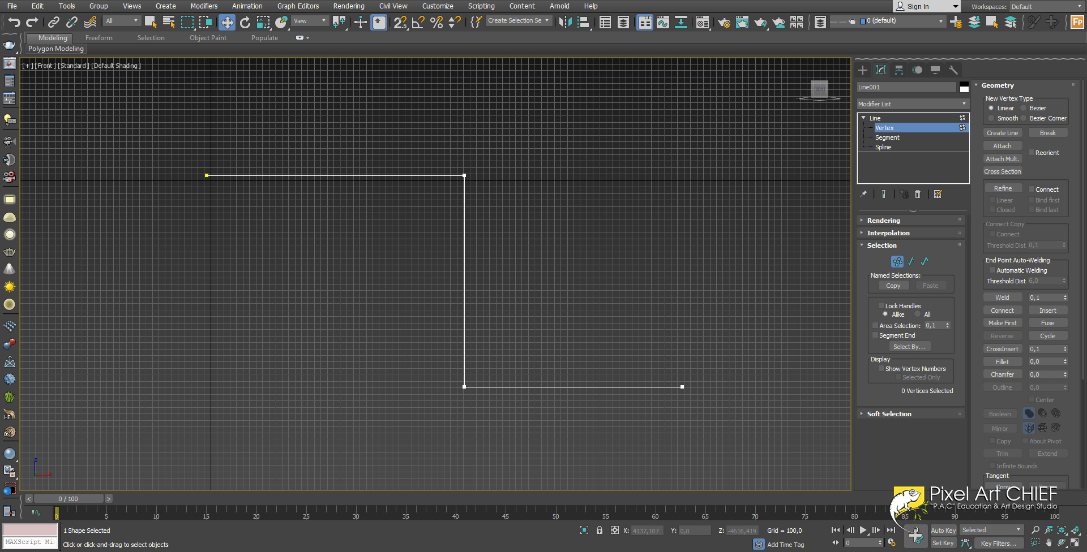Open the Graph Editors menu
The height and width of the screenshot is (552, 1087).
pos(298,6)
